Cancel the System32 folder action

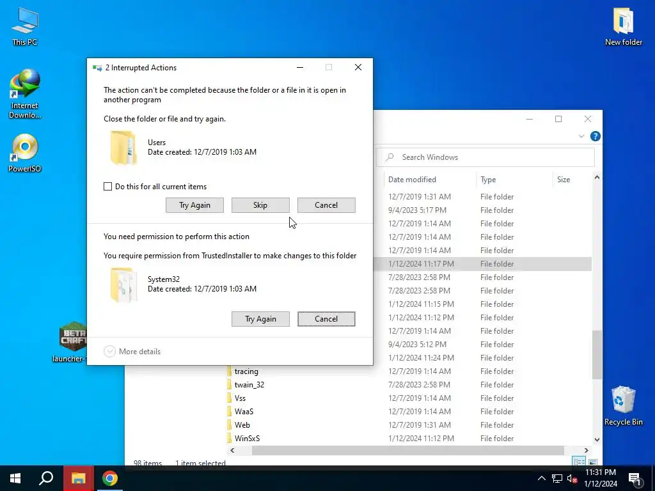[x=326, y=319]
